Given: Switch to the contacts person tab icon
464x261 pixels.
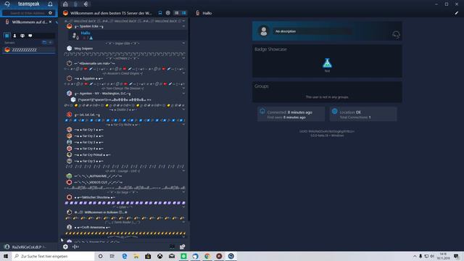Looking at the screenshot, I should click(x=14, y=36).
